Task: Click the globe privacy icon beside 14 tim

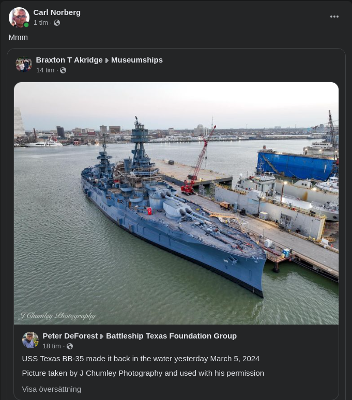Action: pyautogui.click(x=63, y=70)
